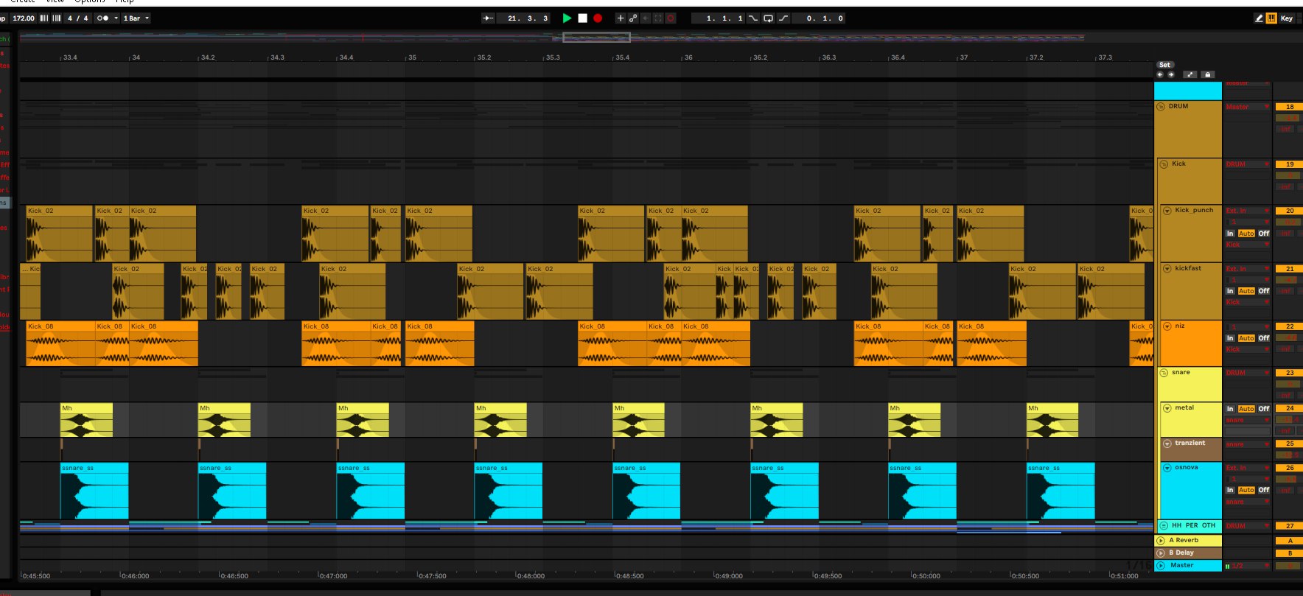The image size is (1303, 596).
Task: Click the MIDI arrangement overdub plus icon
Action: click(x=621, y=18)
